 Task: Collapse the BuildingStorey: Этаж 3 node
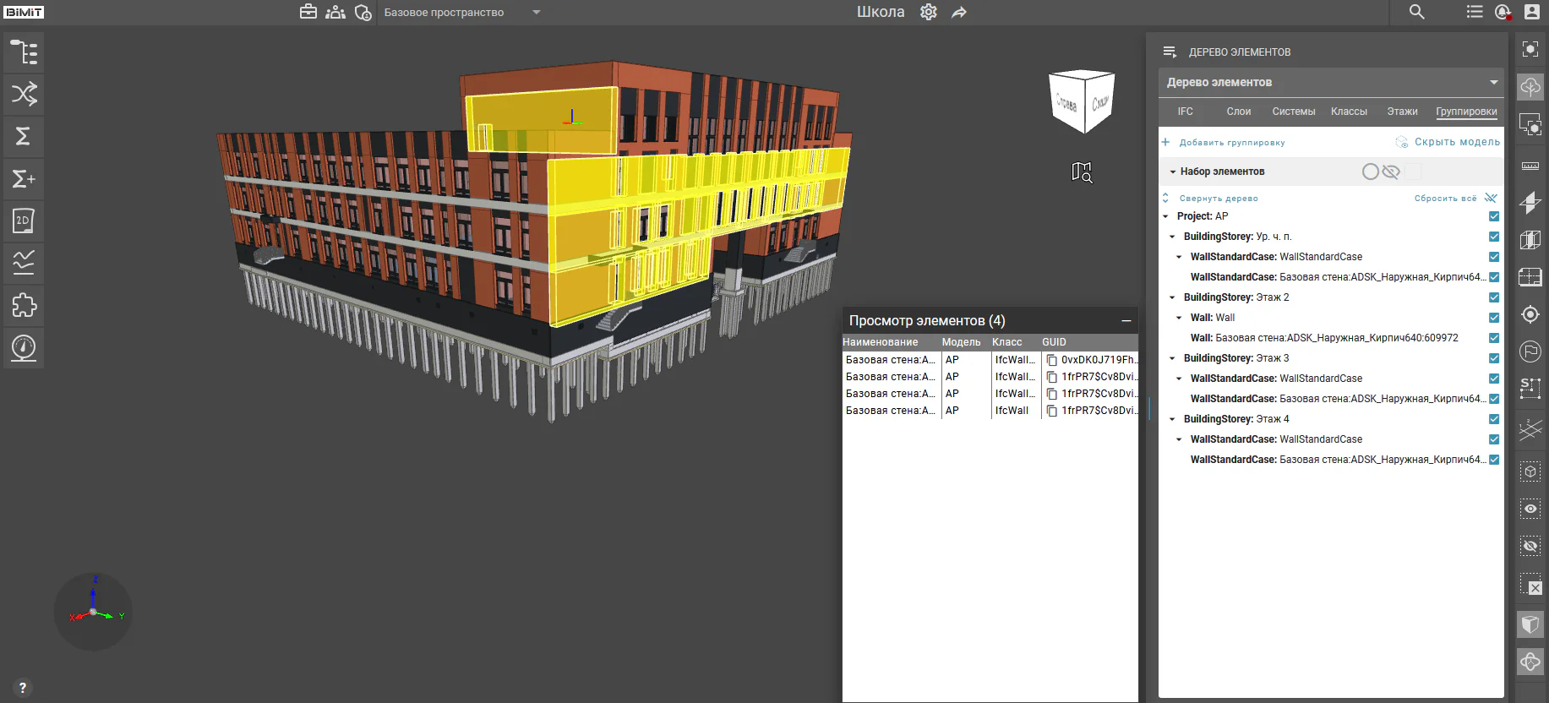pos(1172,358)
